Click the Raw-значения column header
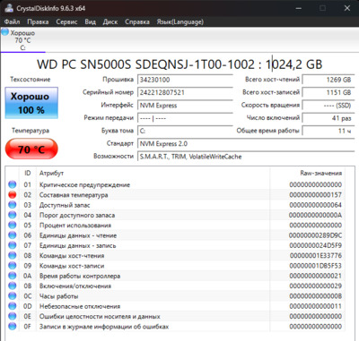This screenshot has height=341, width=359. tap(320, 173)
